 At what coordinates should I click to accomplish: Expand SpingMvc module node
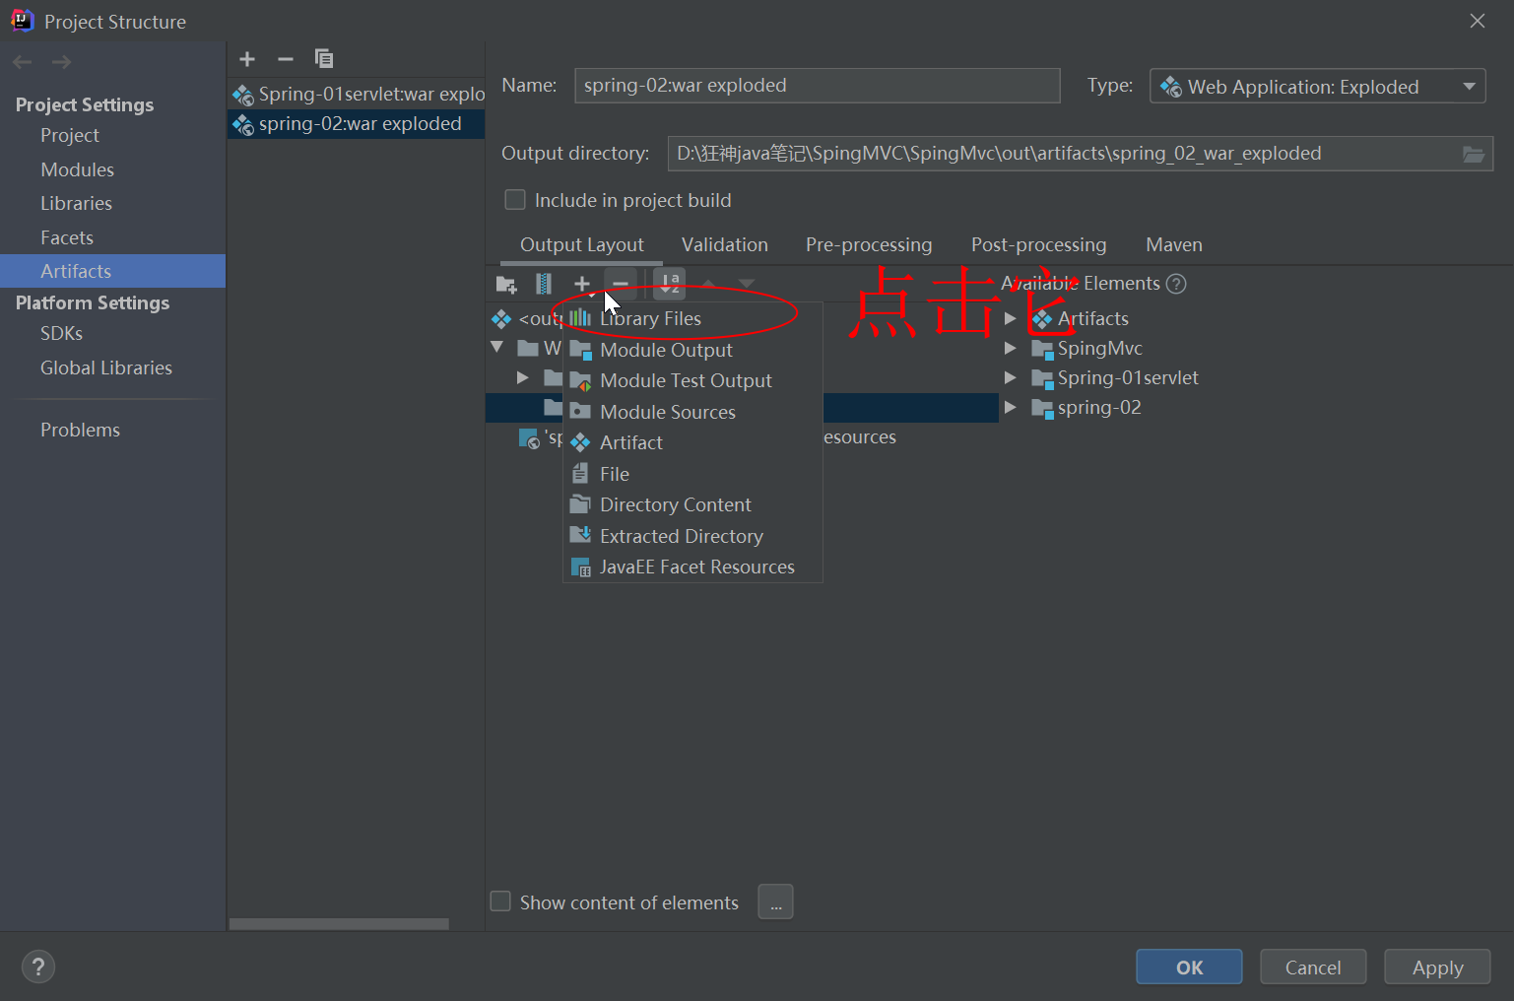tap(1010, 349)
